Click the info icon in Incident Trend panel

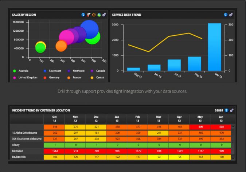pyautogui.click(x=226, y=110)
